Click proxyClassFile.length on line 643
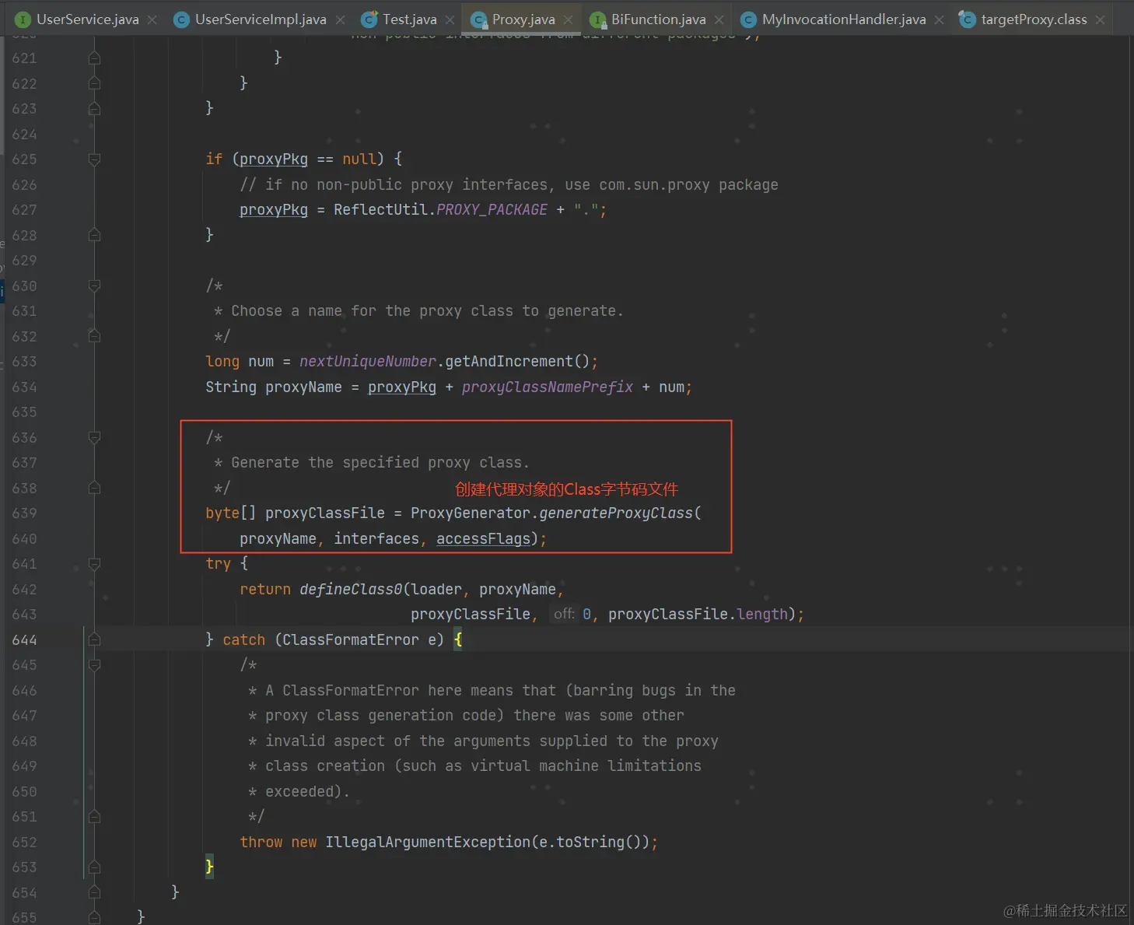Image resolution: width=1134 pixels, height=925 pixels. [698, 615]
